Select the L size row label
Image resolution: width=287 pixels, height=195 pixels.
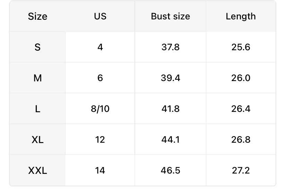click(x=37, y=109)
